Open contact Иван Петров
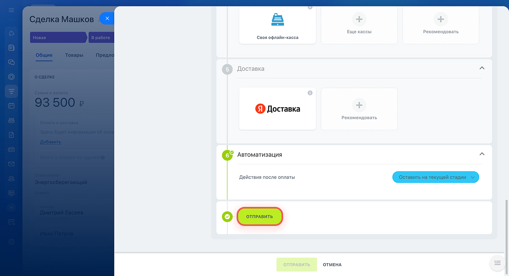 56,234
